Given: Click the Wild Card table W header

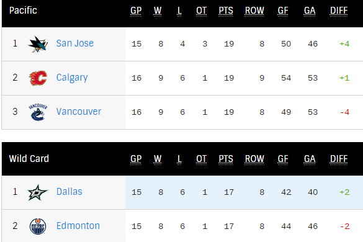Looking at the screenshot, I should [158, 159].
